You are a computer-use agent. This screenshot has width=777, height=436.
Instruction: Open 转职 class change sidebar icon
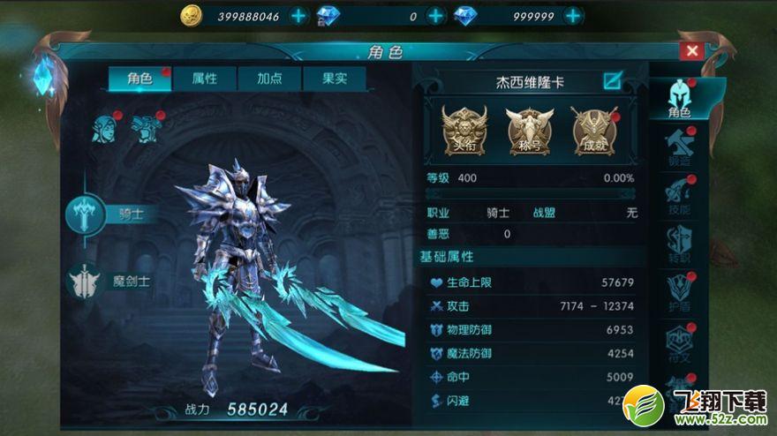679,244
